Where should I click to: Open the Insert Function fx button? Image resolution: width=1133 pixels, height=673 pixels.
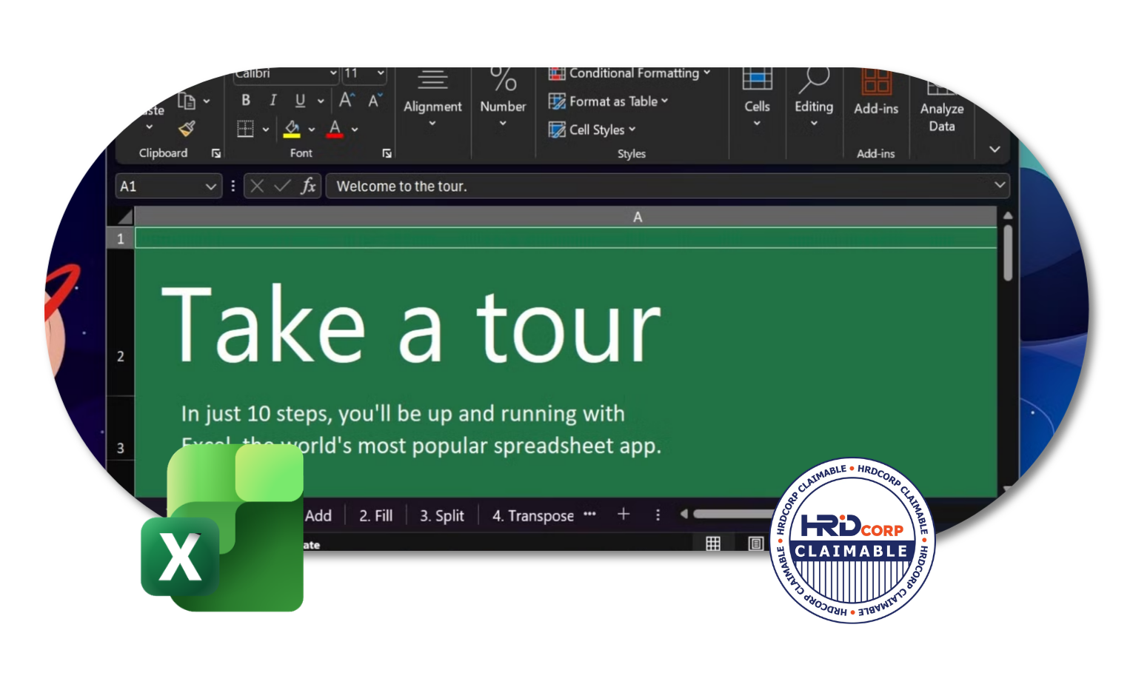(x=309, y=186)
